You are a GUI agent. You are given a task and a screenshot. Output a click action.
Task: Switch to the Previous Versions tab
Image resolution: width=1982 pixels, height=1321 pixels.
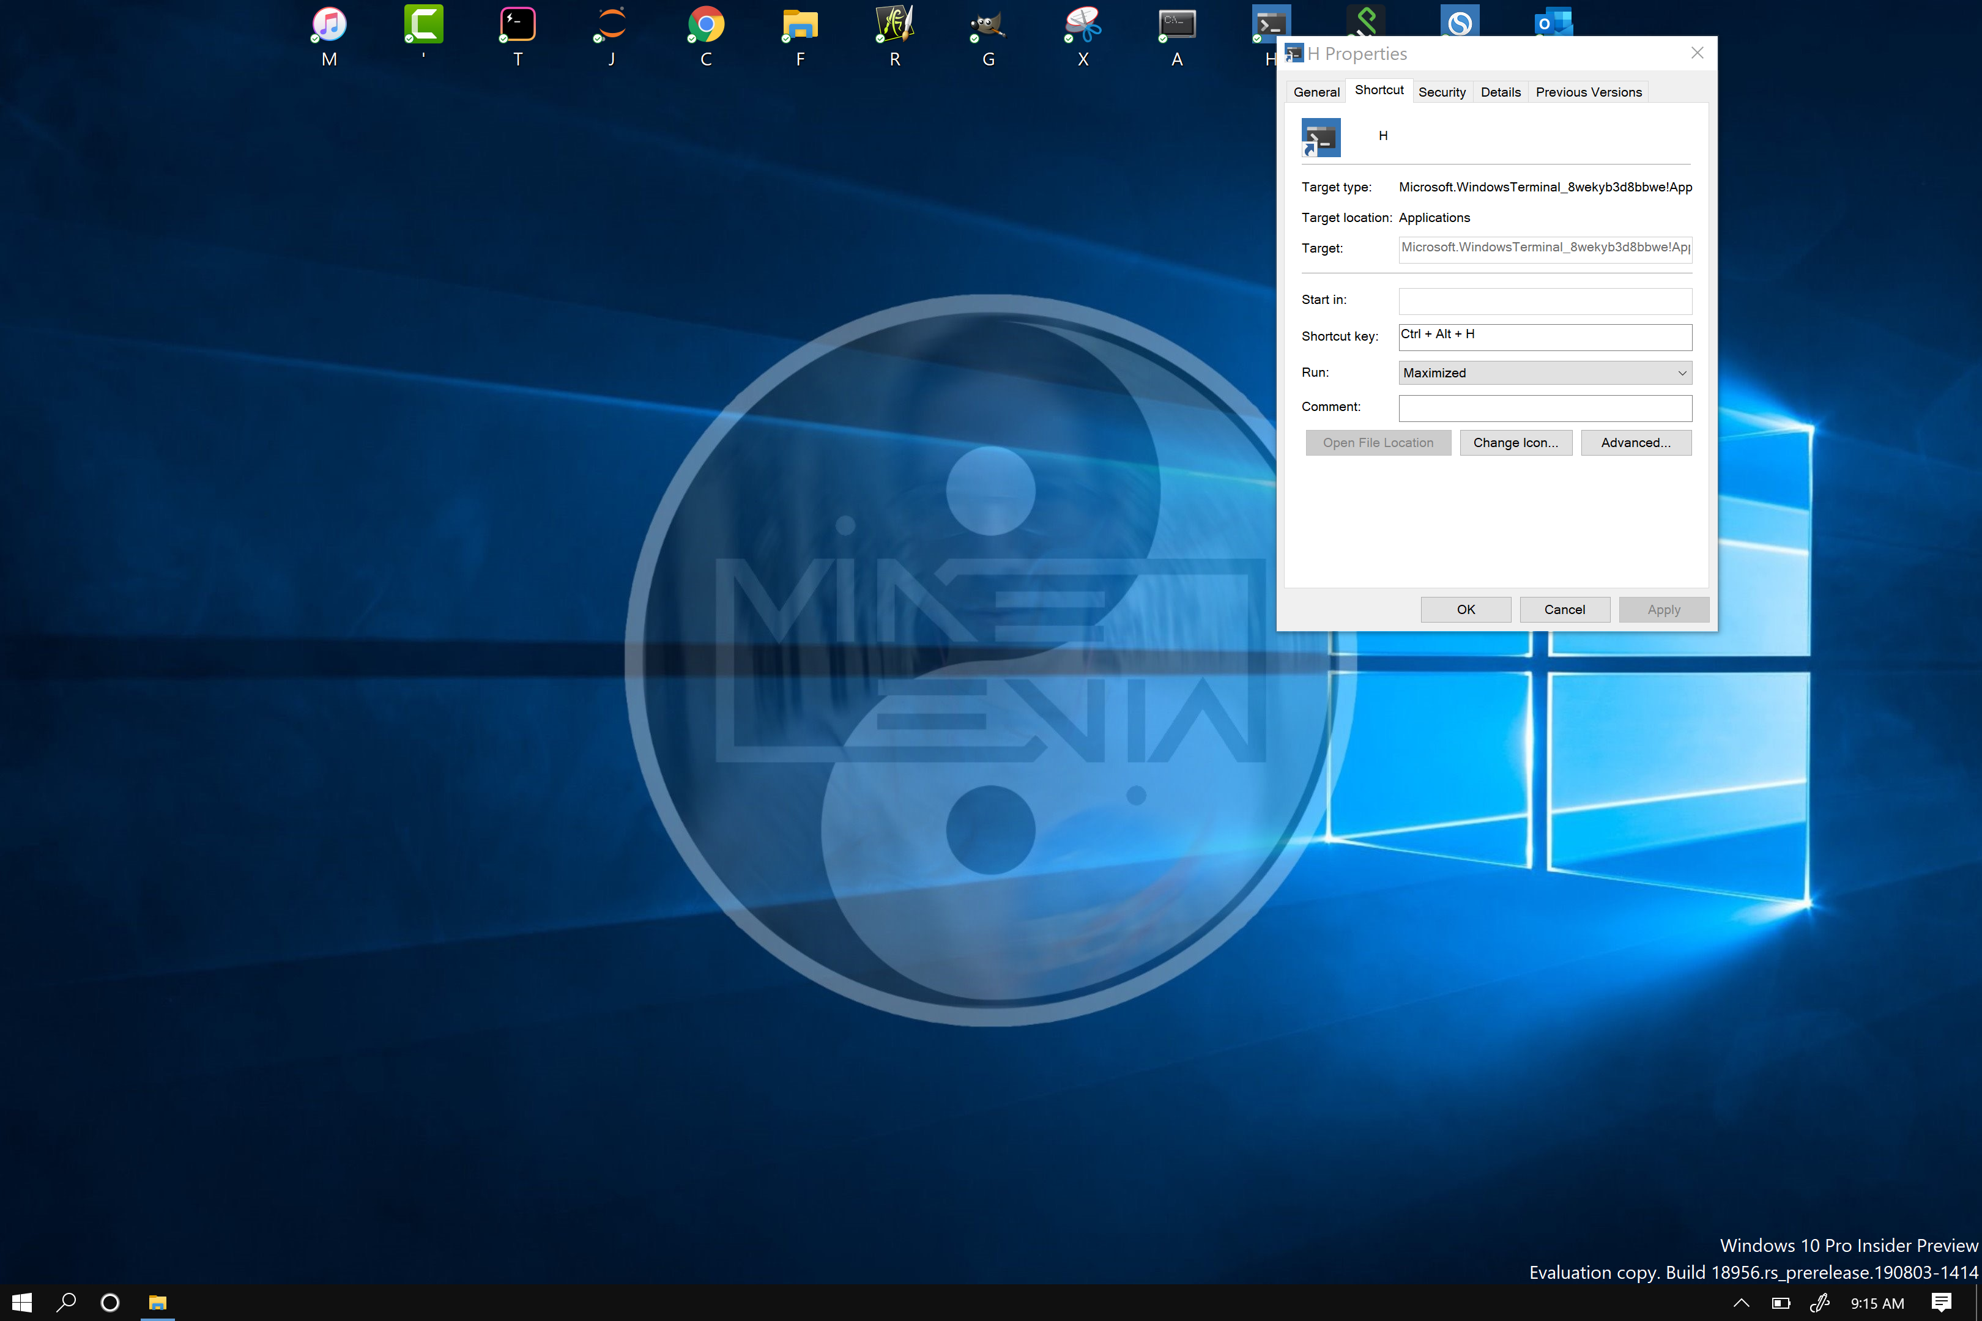pyautogui.click(x=1587, y=91)
